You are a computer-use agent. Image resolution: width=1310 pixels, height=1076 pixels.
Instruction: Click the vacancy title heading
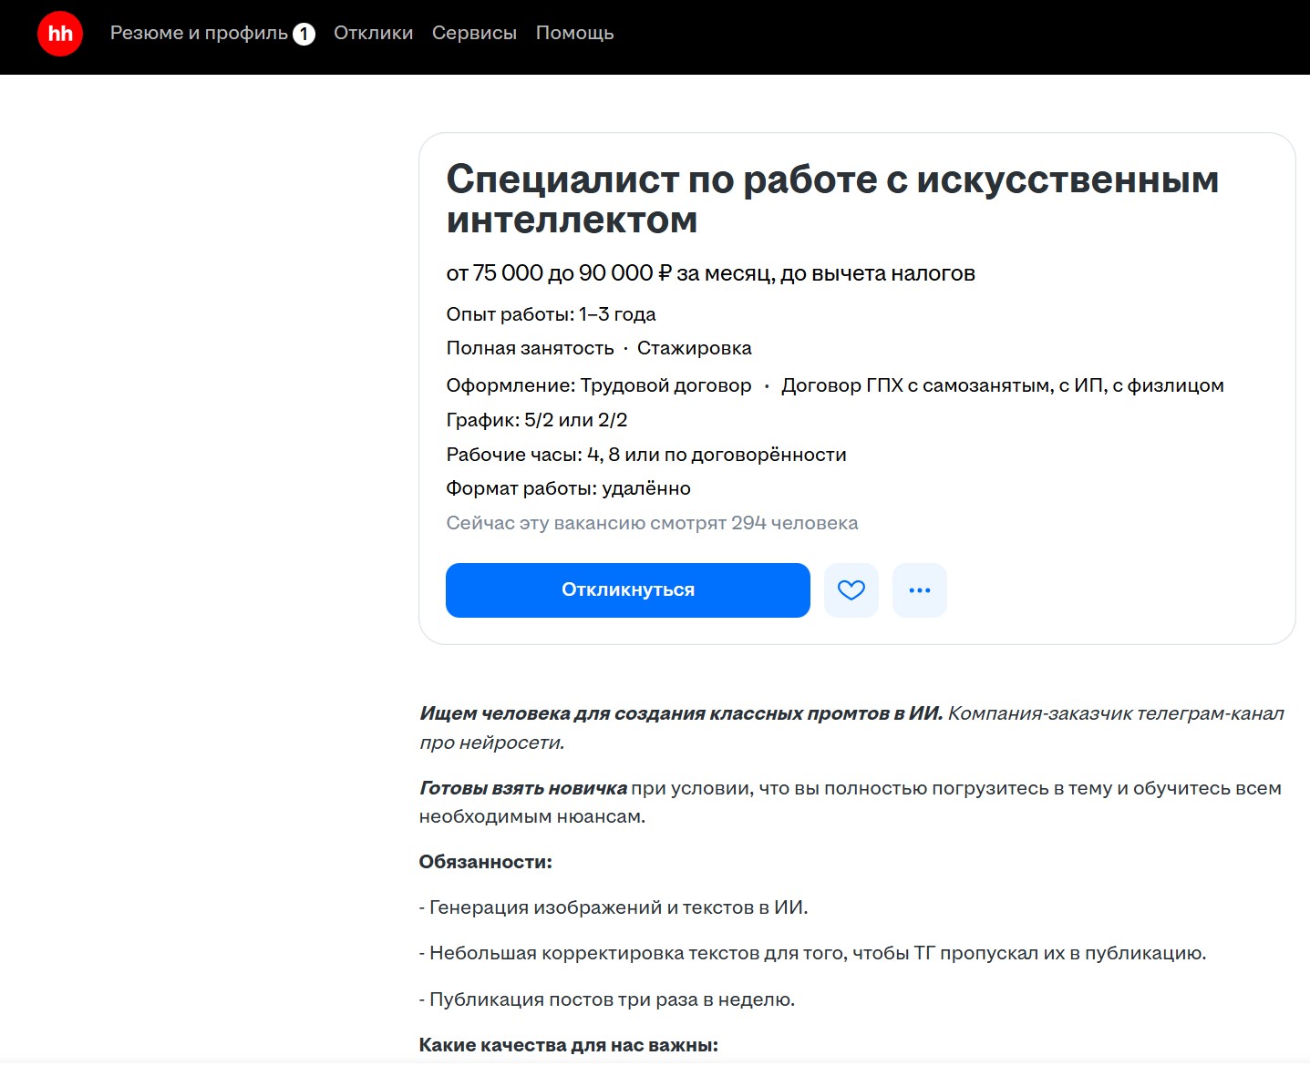pyautogui.click(x=831, y=200)
